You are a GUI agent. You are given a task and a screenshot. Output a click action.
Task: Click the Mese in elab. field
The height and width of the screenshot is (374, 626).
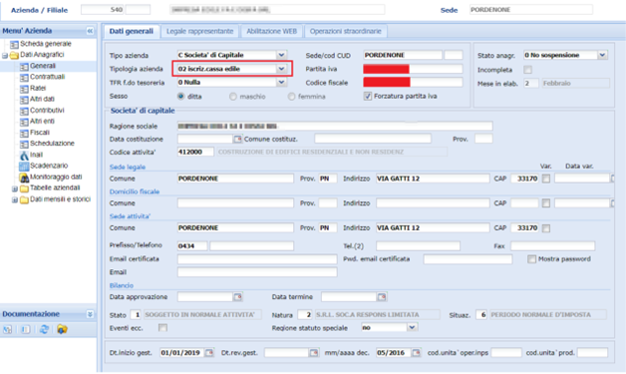coord(531,83)
